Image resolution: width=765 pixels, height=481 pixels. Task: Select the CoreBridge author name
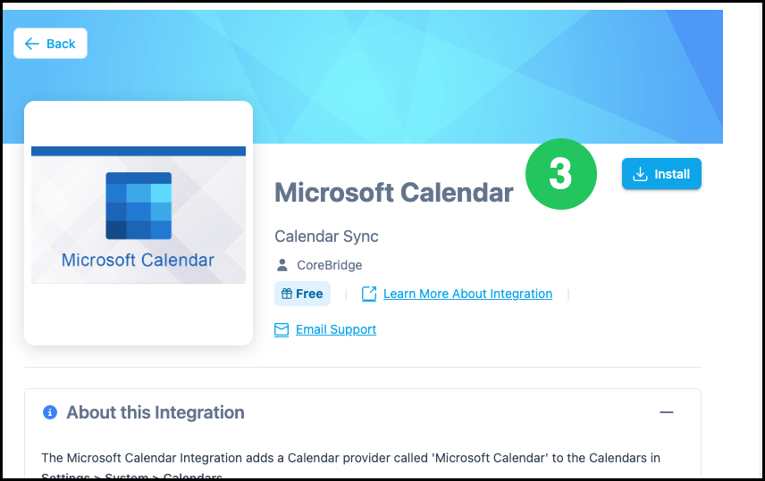tap(329, 265)
